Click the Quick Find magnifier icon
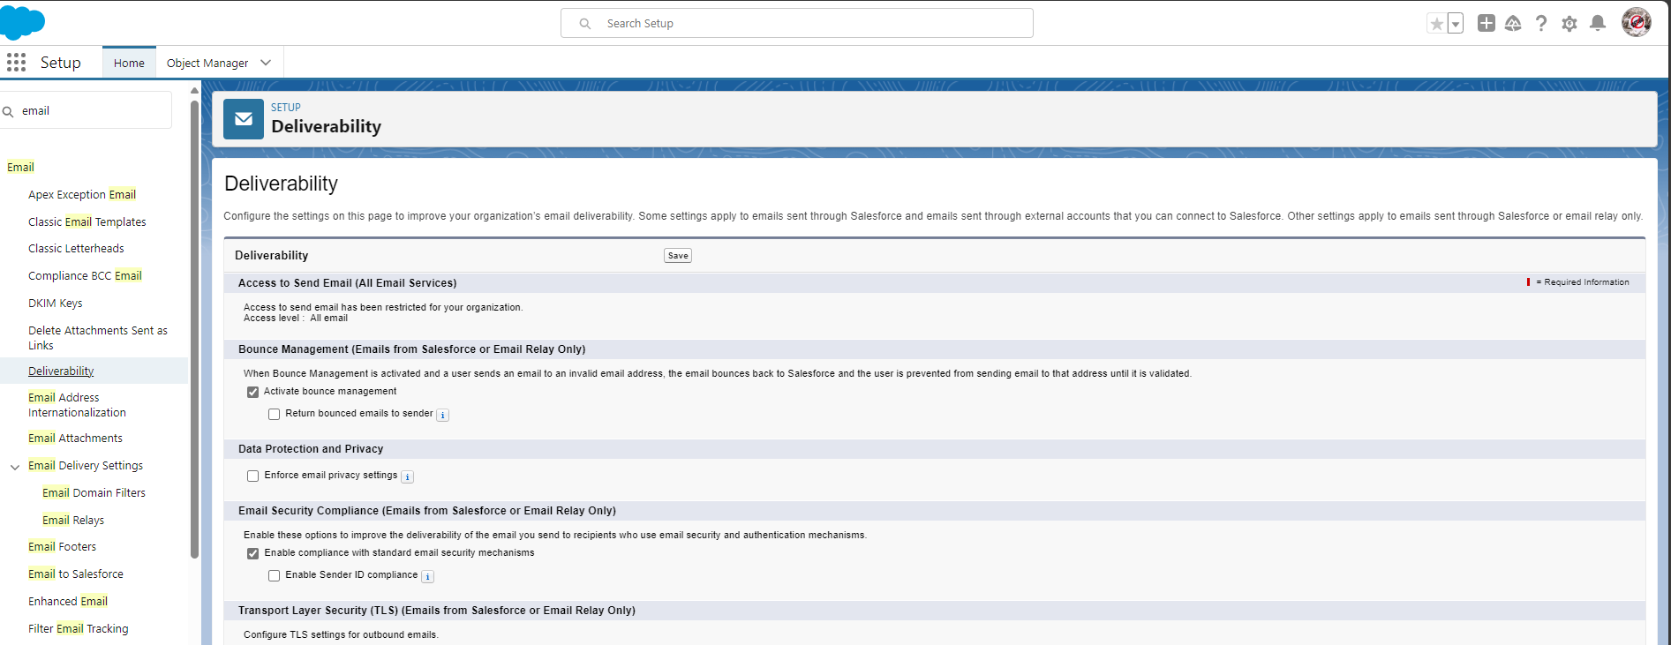Image resolution: width=1671 pixels, height=645 pixels. click(8, 112)
